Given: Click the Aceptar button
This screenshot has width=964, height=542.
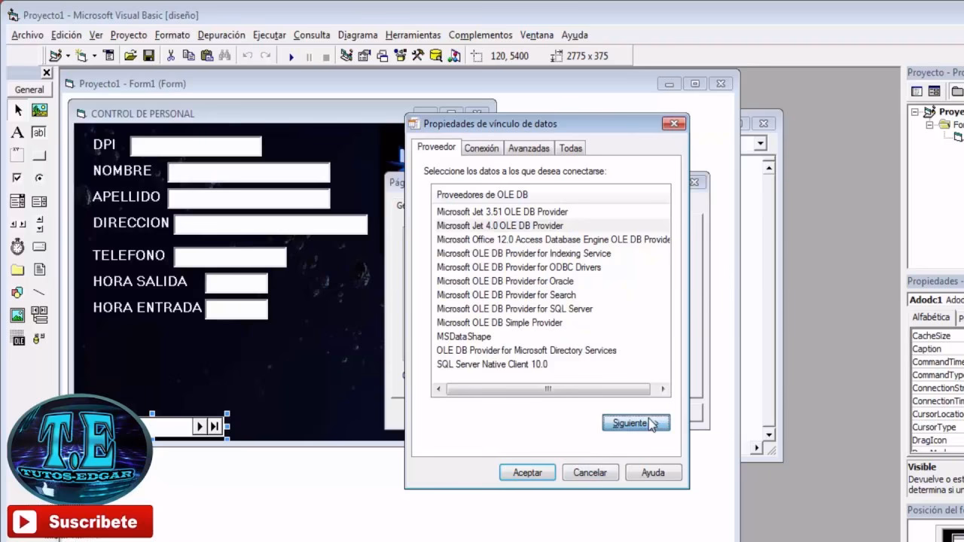Looking at the screenshot, I should (527, 473).
